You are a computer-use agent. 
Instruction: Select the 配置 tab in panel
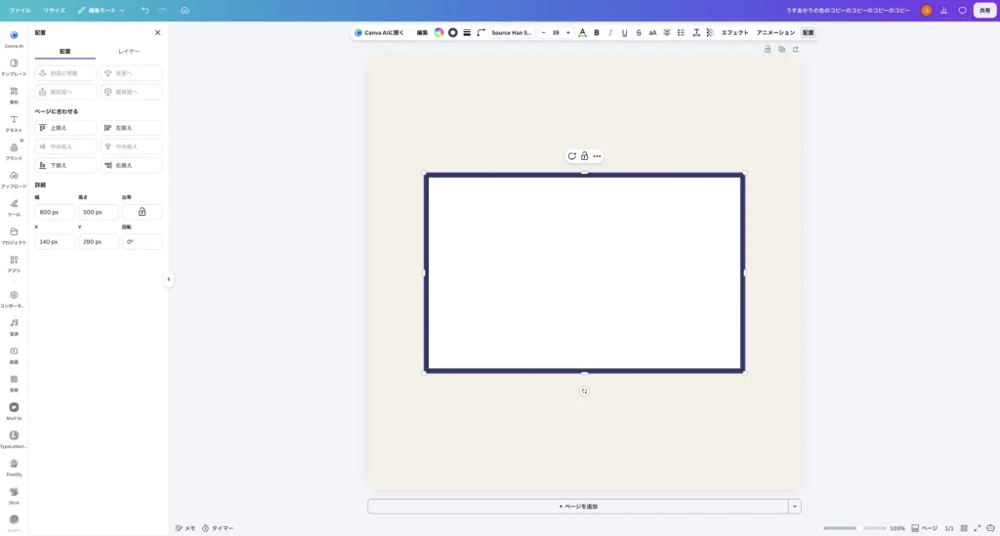[65, 51]
